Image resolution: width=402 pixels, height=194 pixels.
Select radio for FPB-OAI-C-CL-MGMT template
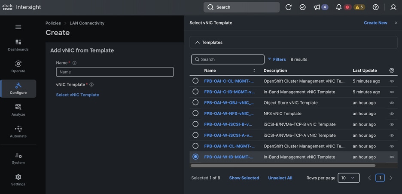tap(195, 81)
